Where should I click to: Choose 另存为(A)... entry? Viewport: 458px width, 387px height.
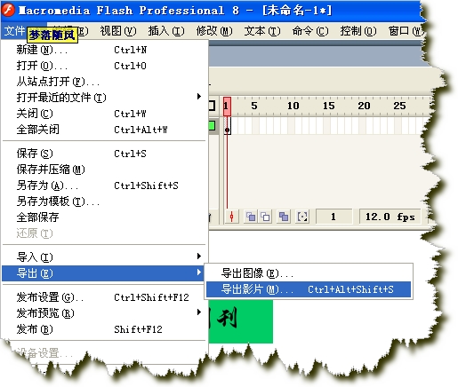click(x=104, y=186)
